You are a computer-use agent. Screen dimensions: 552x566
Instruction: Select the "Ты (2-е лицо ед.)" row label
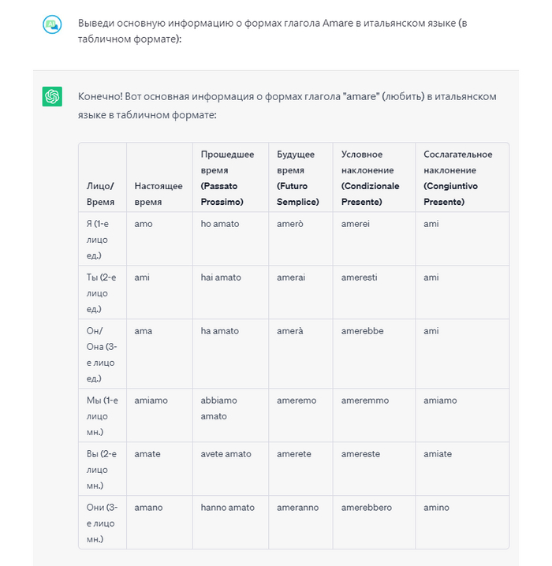click(x=101, y=293)
